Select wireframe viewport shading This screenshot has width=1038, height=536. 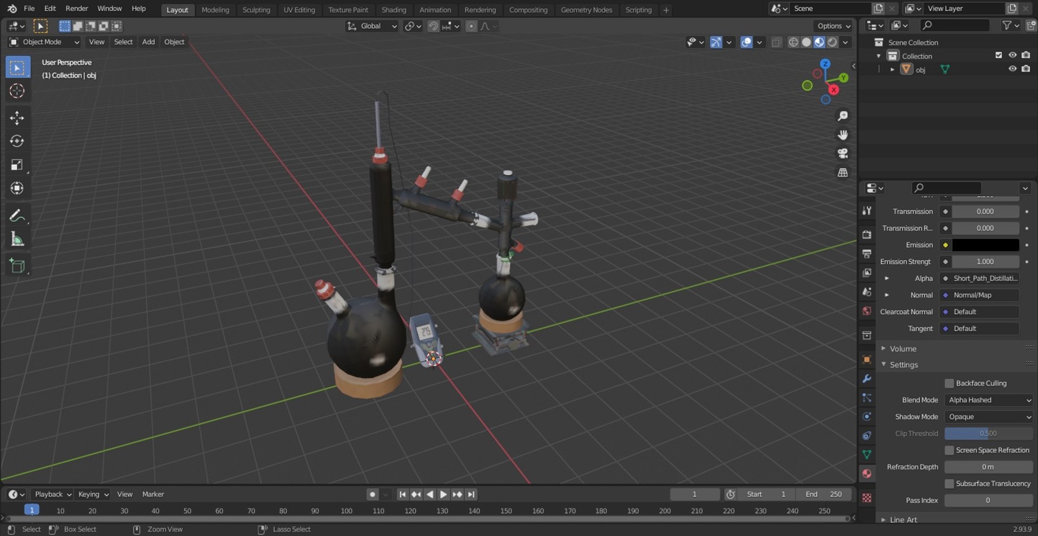793,42
